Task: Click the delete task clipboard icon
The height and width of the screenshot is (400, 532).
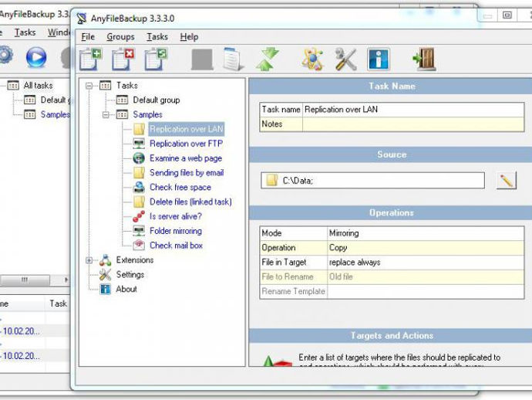Action: pyautogui.click(x=123, y=59)
